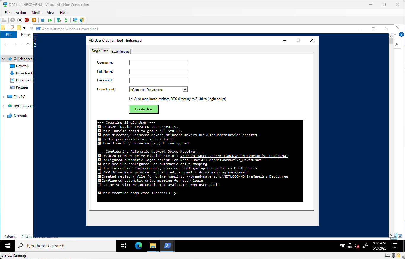
Task: Click the Explorer up arrow navigation icon
Action: tap(28, 44)
